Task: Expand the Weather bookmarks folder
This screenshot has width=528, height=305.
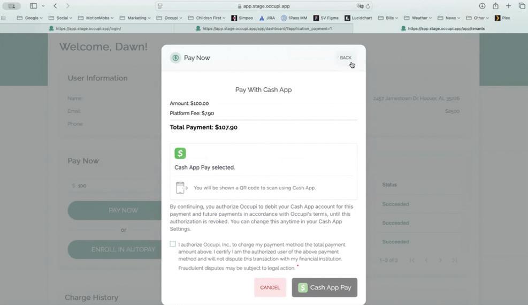Action: point(418,18)
